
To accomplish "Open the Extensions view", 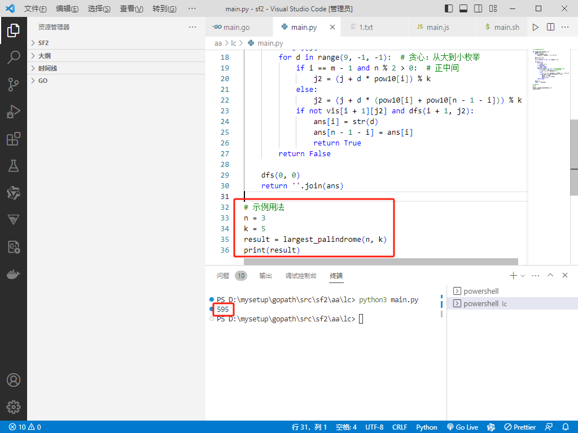I will pyautogui.click(x=14, y=139).
